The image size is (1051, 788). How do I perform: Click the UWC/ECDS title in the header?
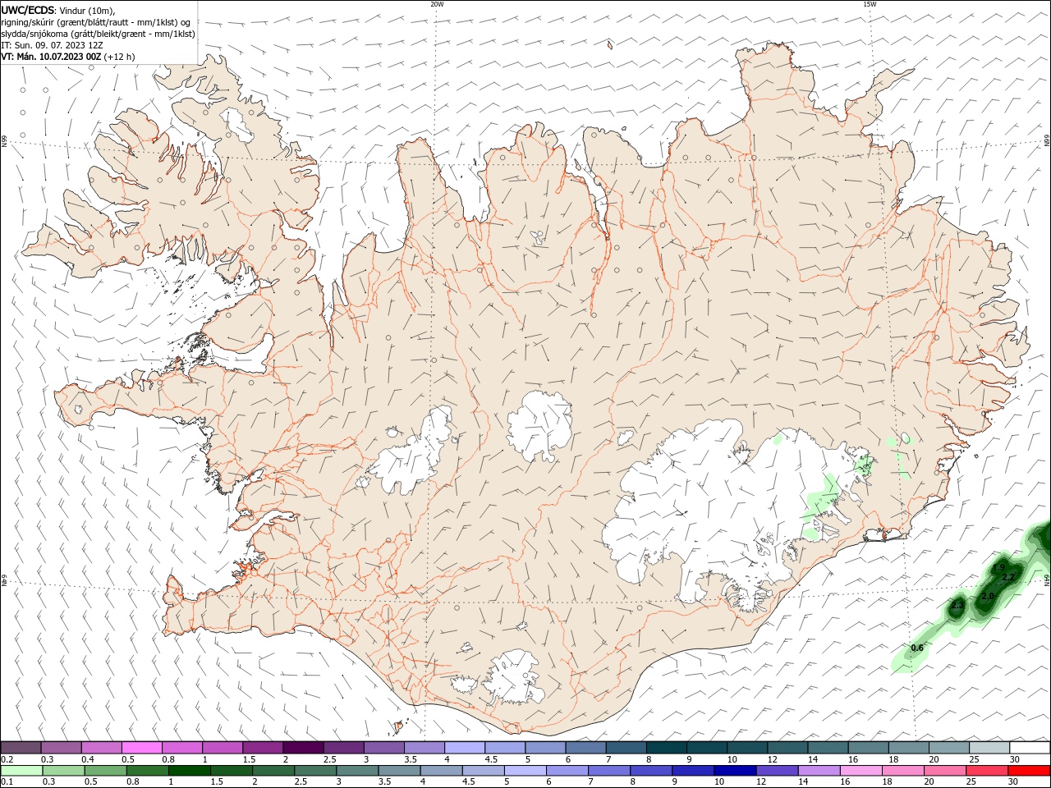[28, 10]
